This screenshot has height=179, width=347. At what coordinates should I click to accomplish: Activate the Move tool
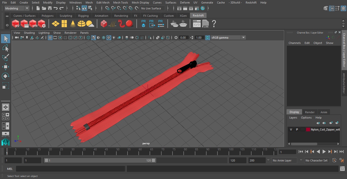pyautogui.click(x=5, y=67)
